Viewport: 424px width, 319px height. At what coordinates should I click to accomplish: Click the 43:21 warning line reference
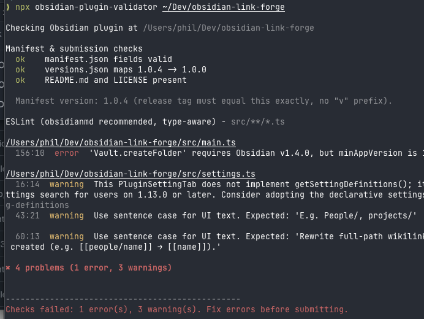(x=28, y=215)
